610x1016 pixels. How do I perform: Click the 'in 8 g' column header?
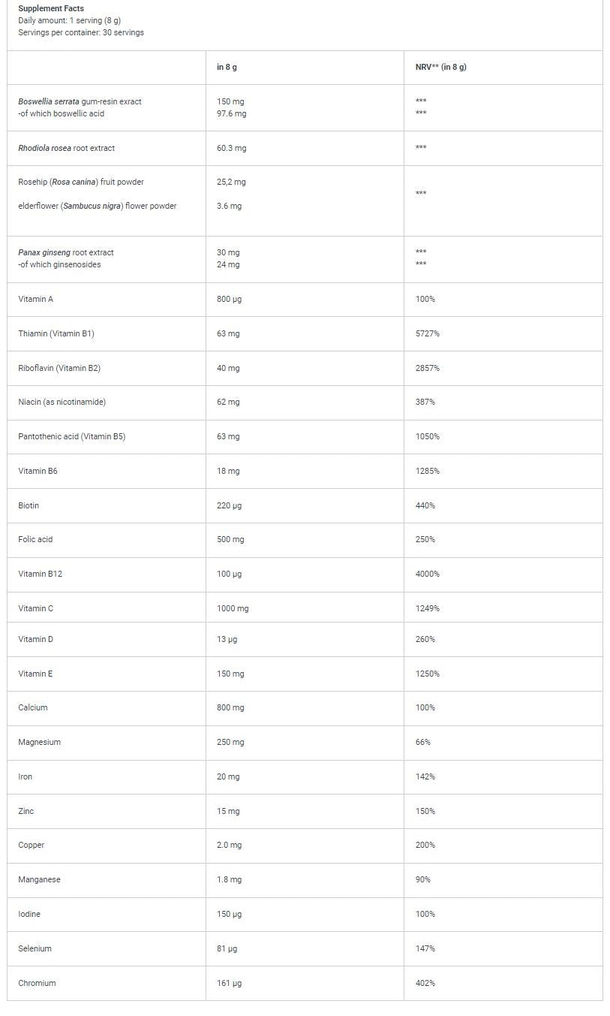[227, 67]
